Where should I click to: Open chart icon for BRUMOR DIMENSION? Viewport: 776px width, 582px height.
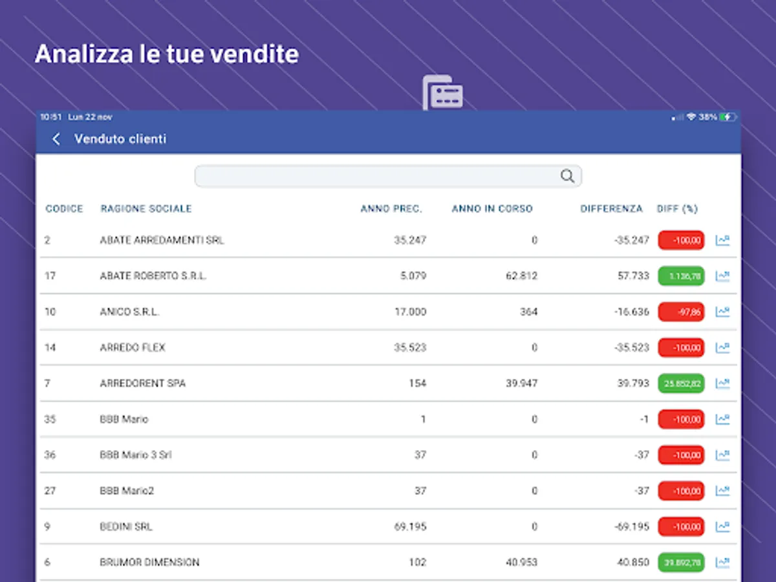tap(722, 563)
